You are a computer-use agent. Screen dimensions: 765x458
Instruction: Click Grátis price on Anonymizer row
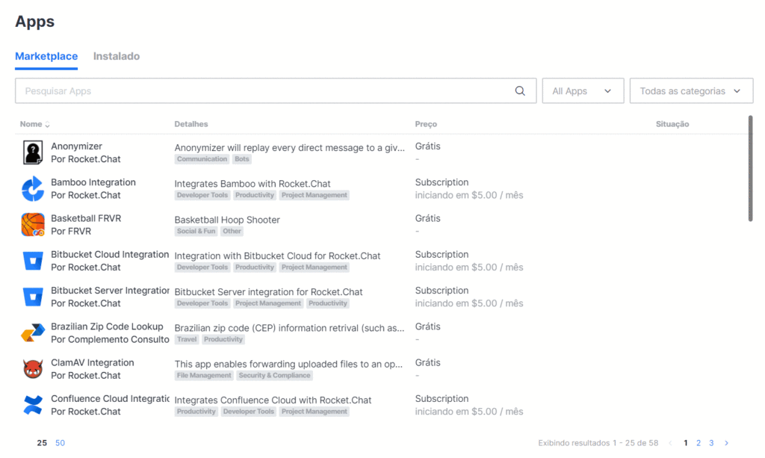point(427,146)
